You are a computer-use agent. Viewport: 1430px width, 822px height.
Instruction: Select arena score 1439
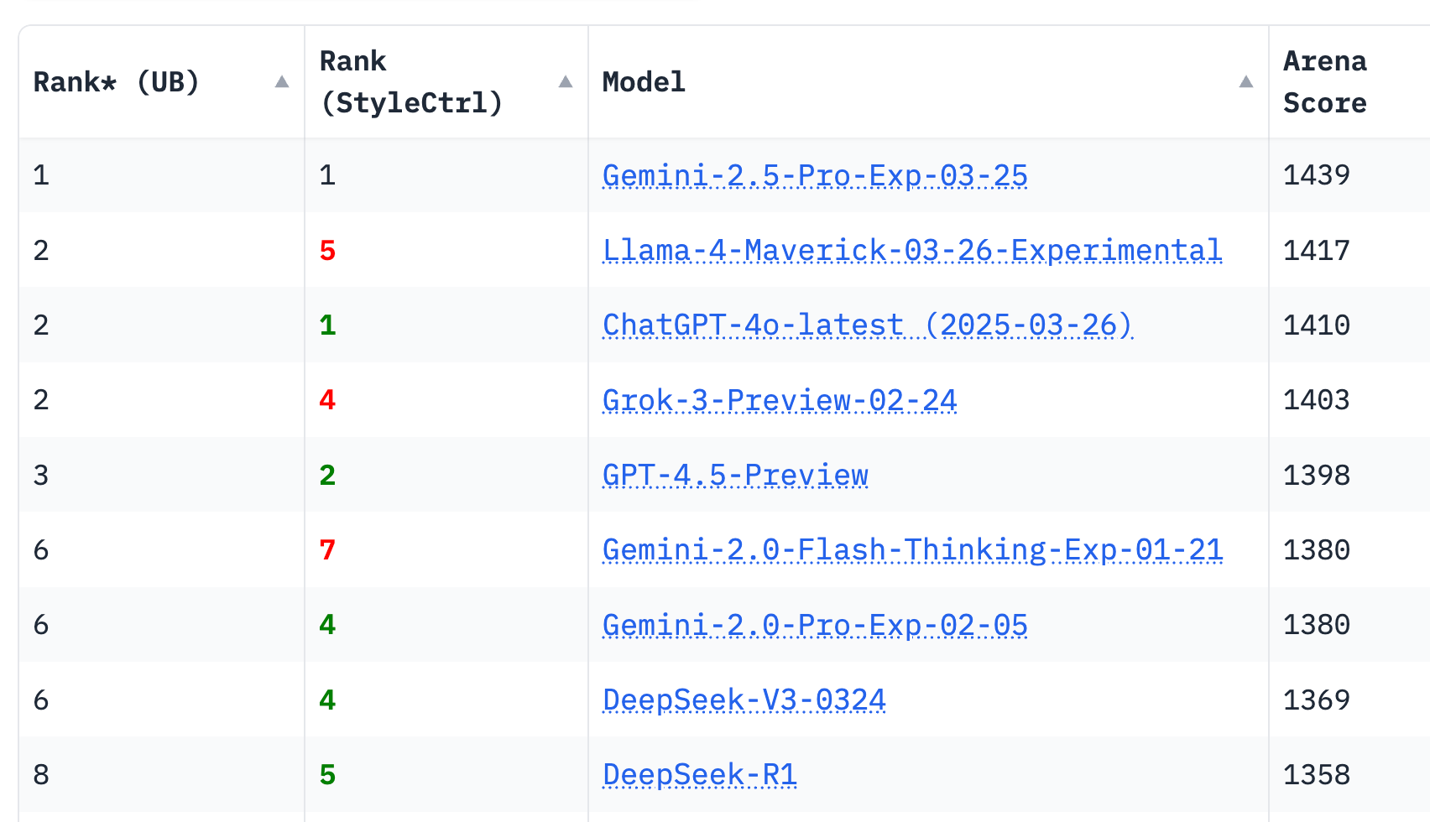(x=1317, y=175)
